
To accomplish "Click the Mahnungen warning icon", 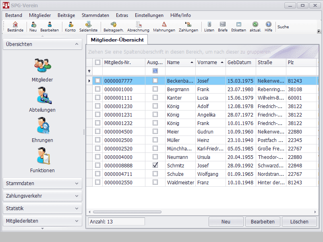I will point(164,27).
